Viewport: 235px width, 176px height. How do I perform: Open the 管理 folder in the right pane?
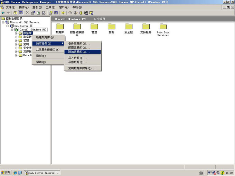click(x=94, y=28)
